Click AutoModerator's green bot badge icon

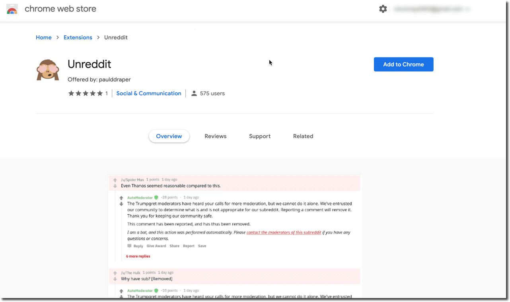click(156, 197)
